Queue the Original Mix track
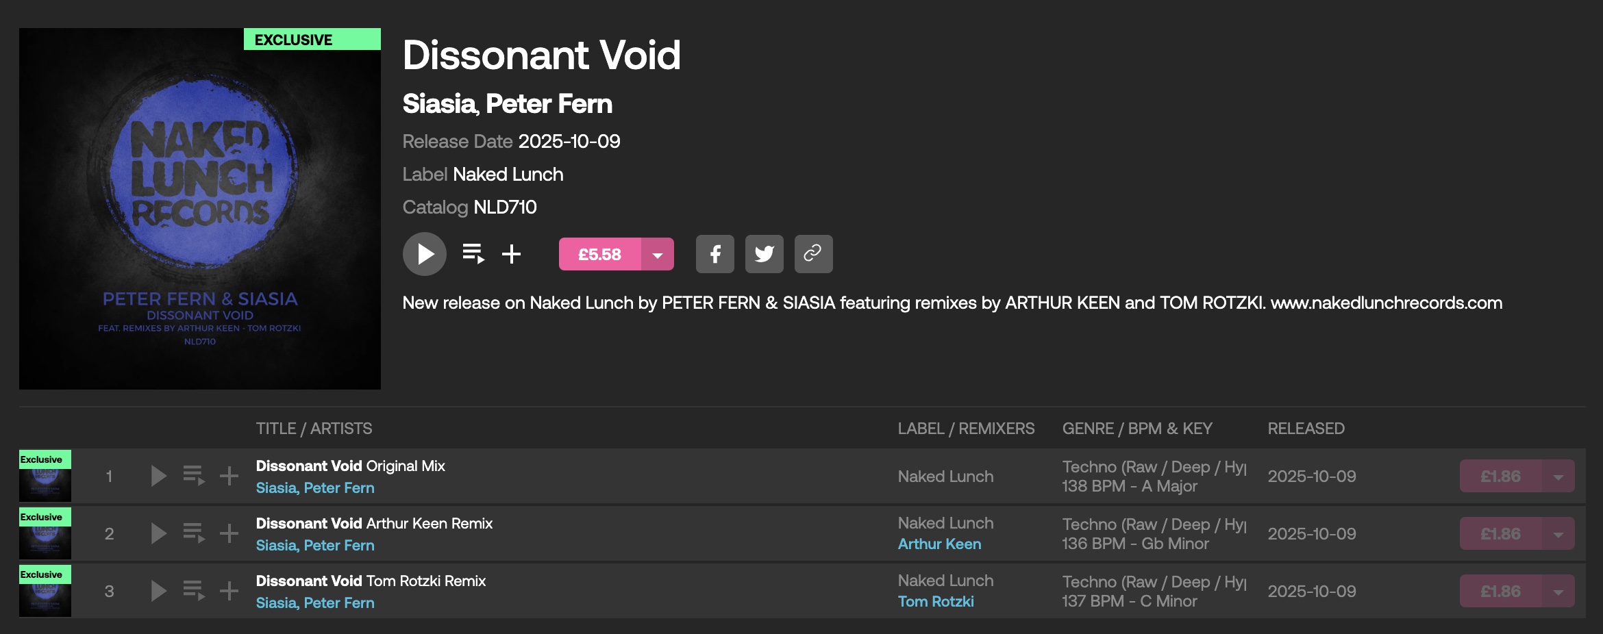This screenshot has width=1603, height=634. point(194,476)
